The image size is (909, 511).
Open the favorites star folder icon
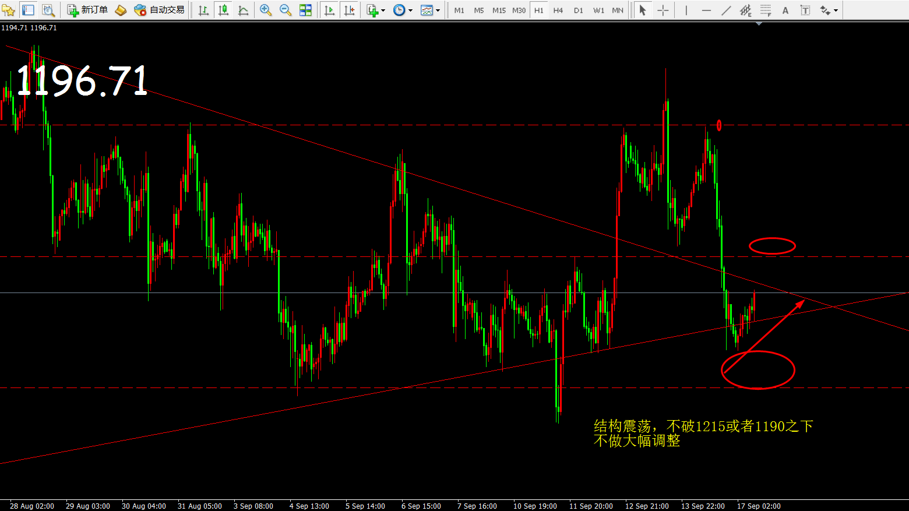point(9,10)
